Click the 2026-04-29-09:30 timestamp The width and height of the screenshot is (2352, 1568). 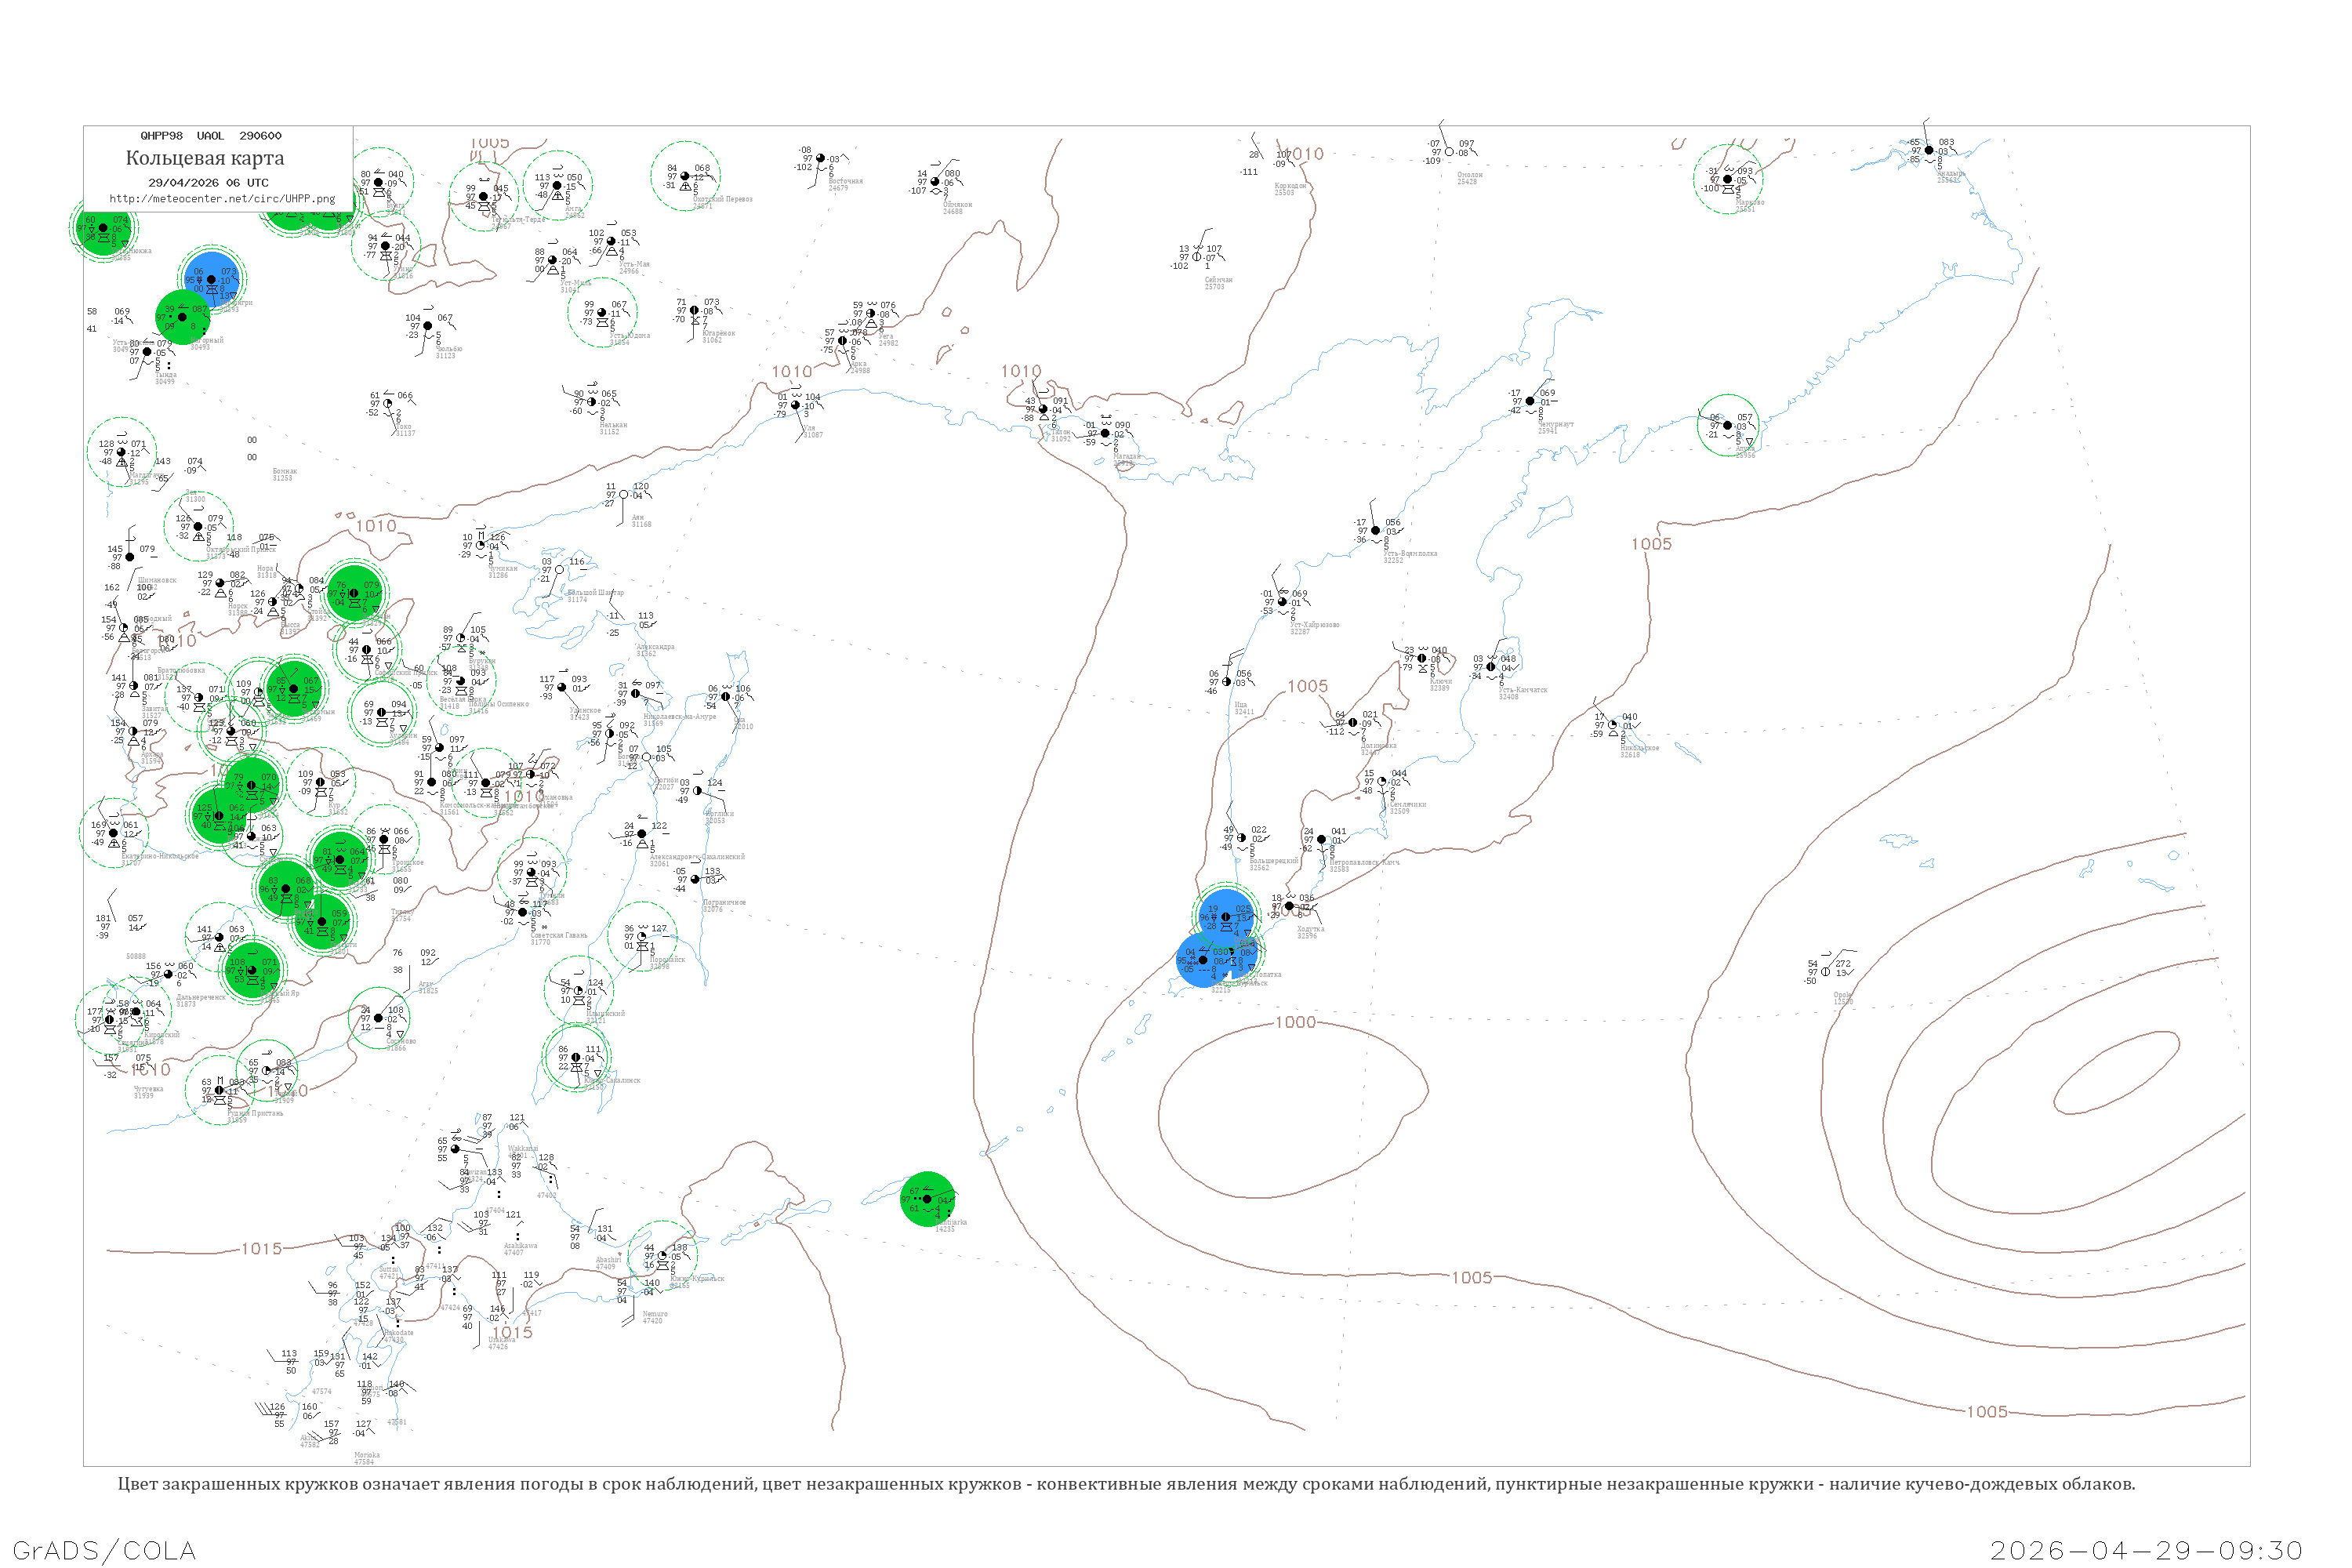point(2146,1550)
